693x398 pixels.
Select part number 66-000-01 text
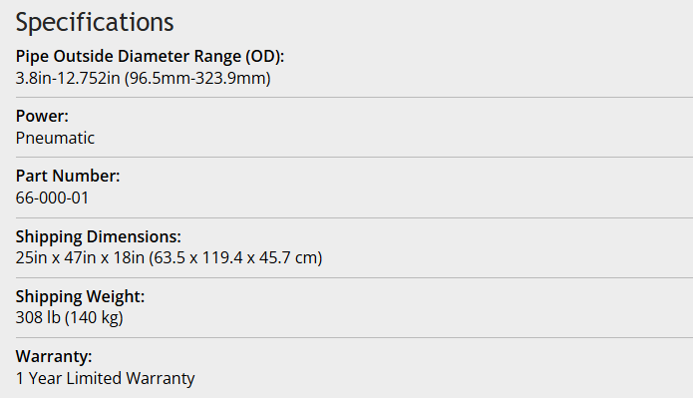point(52,198)
